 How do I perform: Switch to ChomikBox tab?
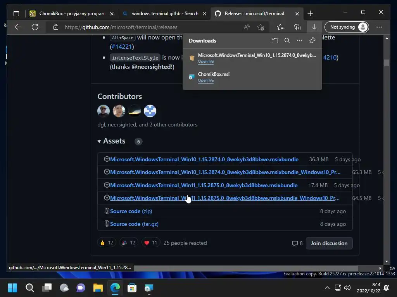(72, 14)
